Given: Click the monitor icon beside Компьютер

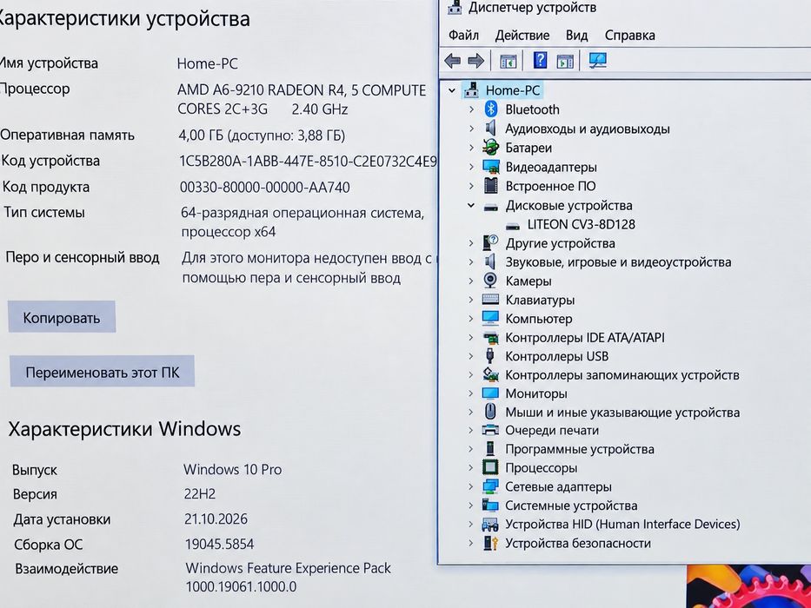Looking at the screenshot, I should pyautogui.click(x=490, y=318).
